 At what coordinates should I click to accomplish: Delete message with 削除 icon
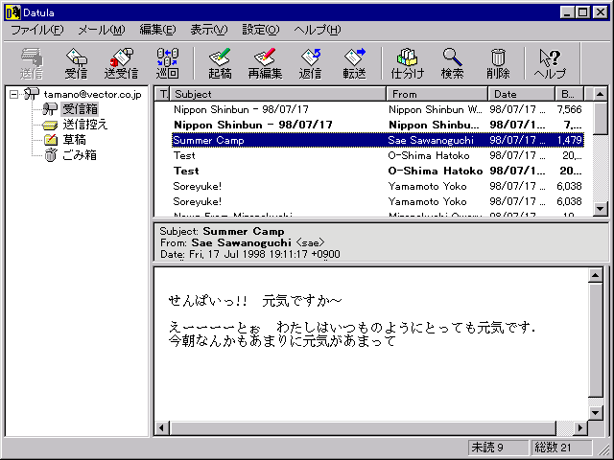pyautogui.click(x=497, y=63)
